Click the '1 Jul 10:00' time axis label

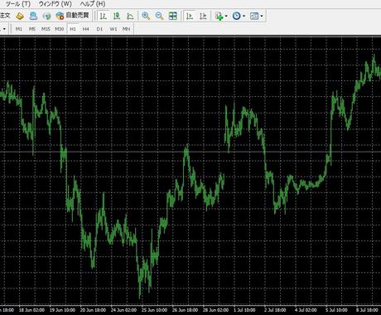point(244,310)
